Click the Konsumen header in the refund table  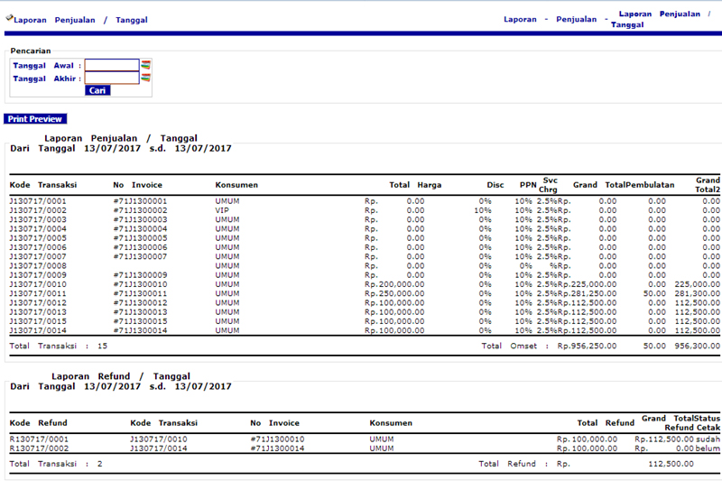pos(391,422)
